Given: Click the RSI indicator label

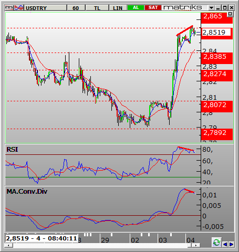Looking at the screenshot, I should tap(12, 150).
